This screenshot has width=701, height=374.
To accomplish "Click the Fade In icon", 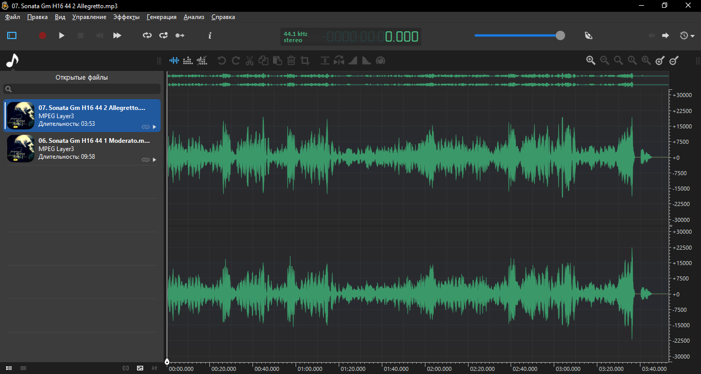I will (353, 61).
